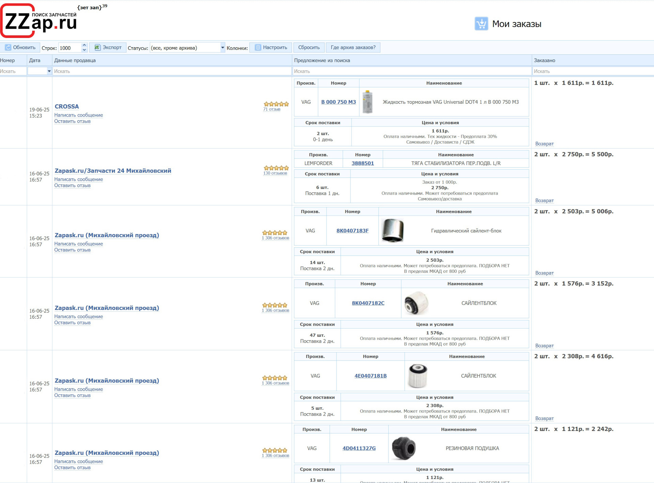
Task: Click the Excel icon on Экспорт
Action: click(97, 48)
